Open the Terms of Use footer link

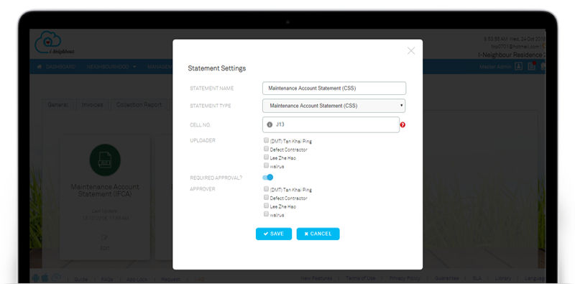361,278
